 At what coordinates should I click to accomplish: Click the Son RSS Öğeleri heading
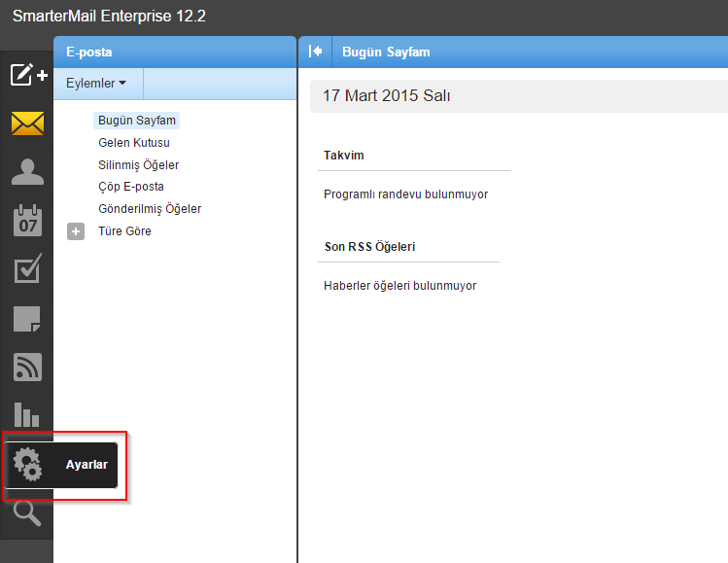pyautogui.click(x=369, y=247)
